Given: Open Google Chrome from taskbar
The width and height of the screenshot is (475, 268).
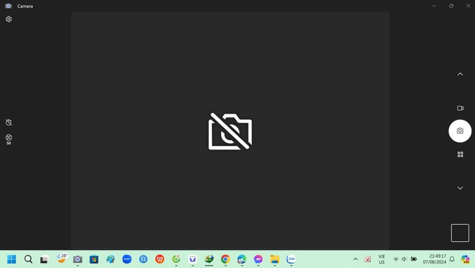Looking at the screenshot, I should coord(225,259).
